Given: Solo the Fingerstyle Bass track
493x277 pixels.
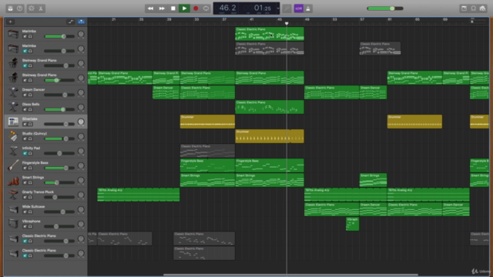Looking at the screenshot, I should pos(30,168).
